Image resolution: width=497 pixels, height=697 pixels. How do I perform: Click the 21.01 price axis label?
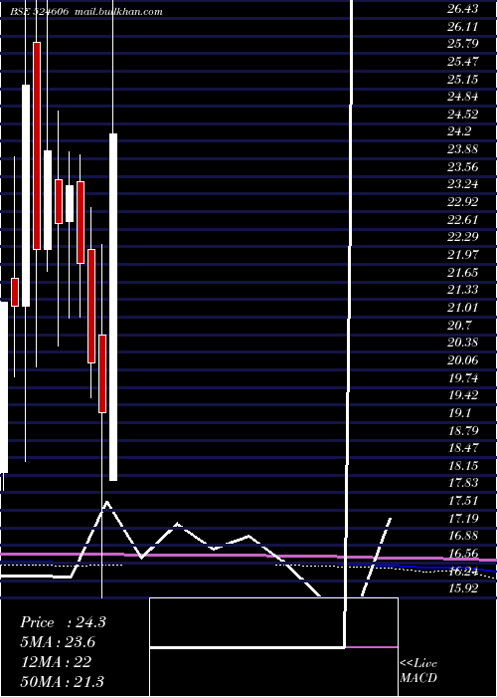pos(462,308)
